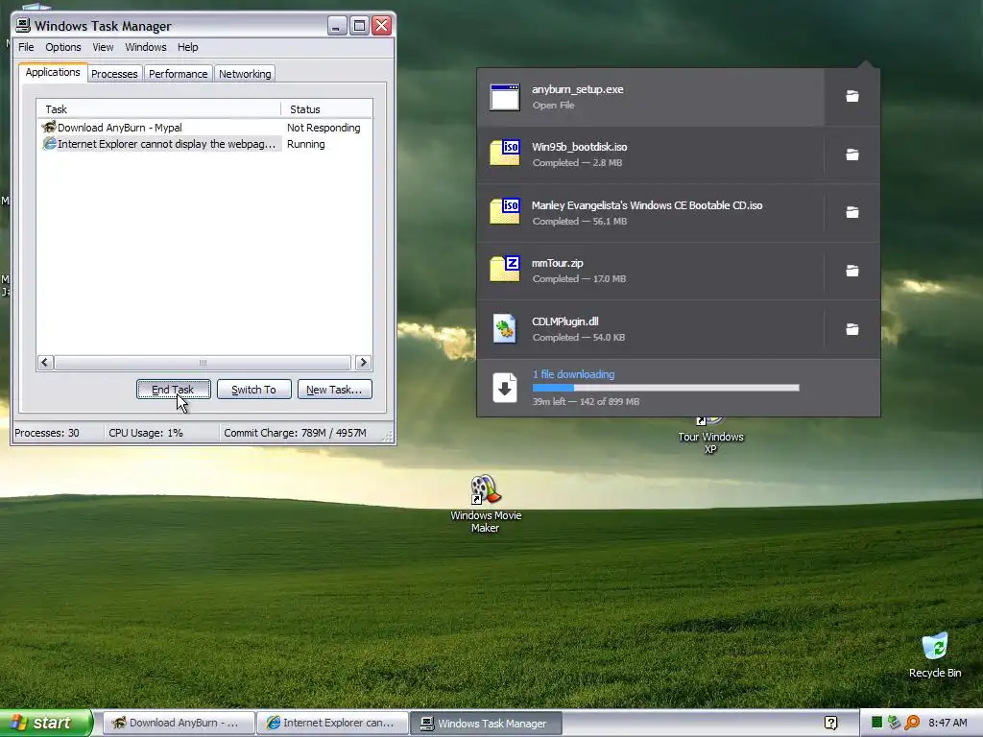Viewport: 983px width, 737px height.
Task: Open the Help menu in Task Manager
Action: pyautogui.click(x=187, y=47)
